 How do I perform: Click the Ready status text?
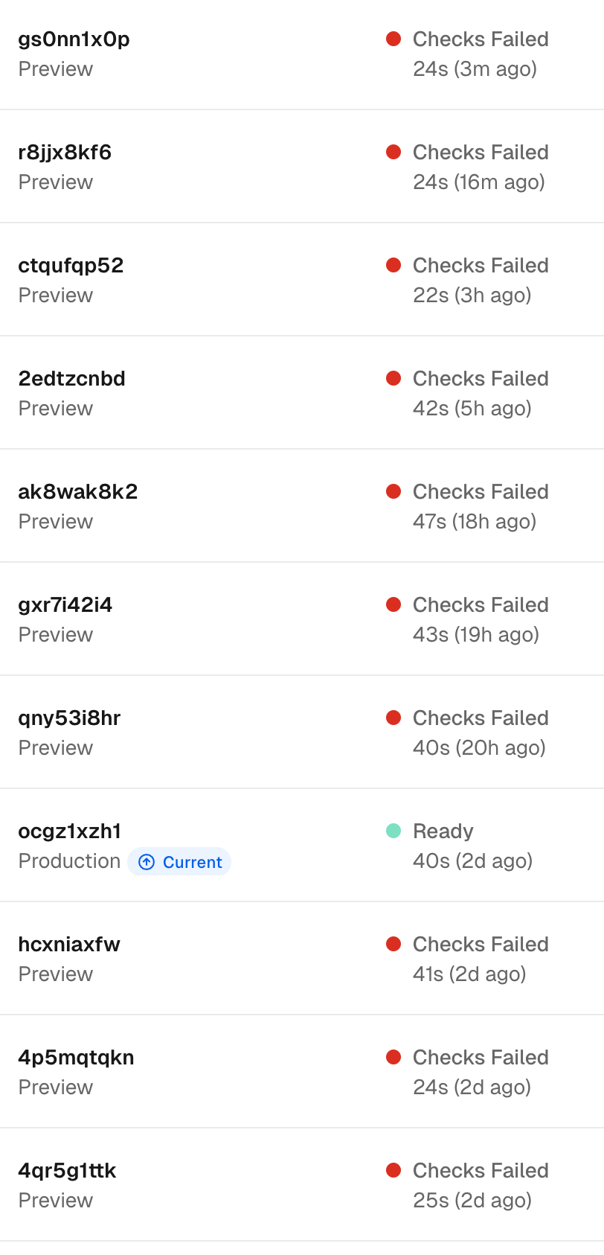(x=443, y=831)
